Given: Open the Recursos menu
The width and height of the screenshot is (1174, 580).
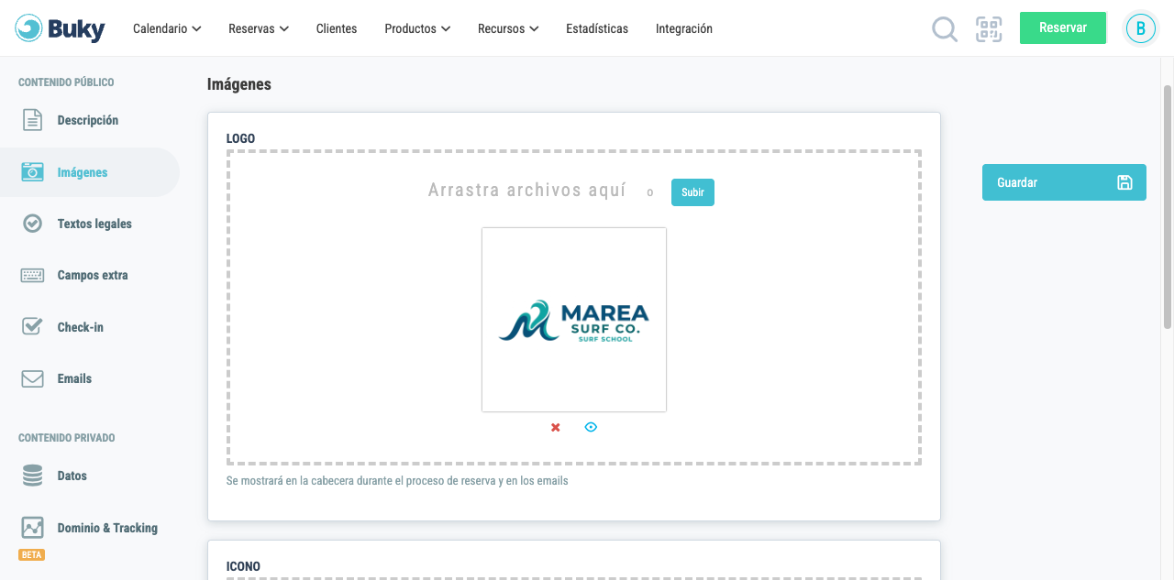Looking at the screenshot, I should pos(508,28).
